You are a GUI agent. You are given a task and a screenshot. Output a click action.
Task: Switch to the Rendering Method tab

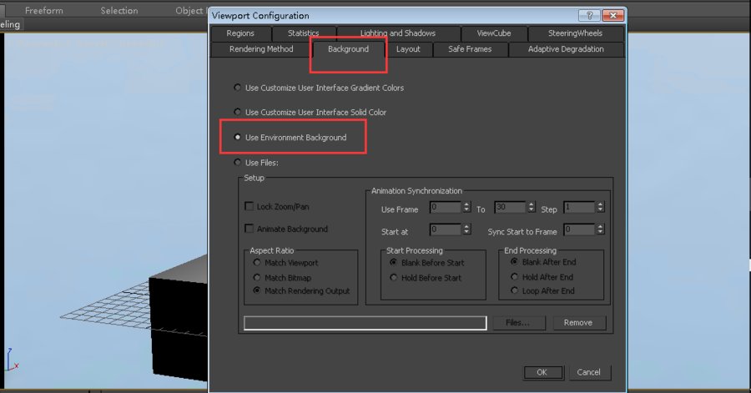click(x=261, y=49)
